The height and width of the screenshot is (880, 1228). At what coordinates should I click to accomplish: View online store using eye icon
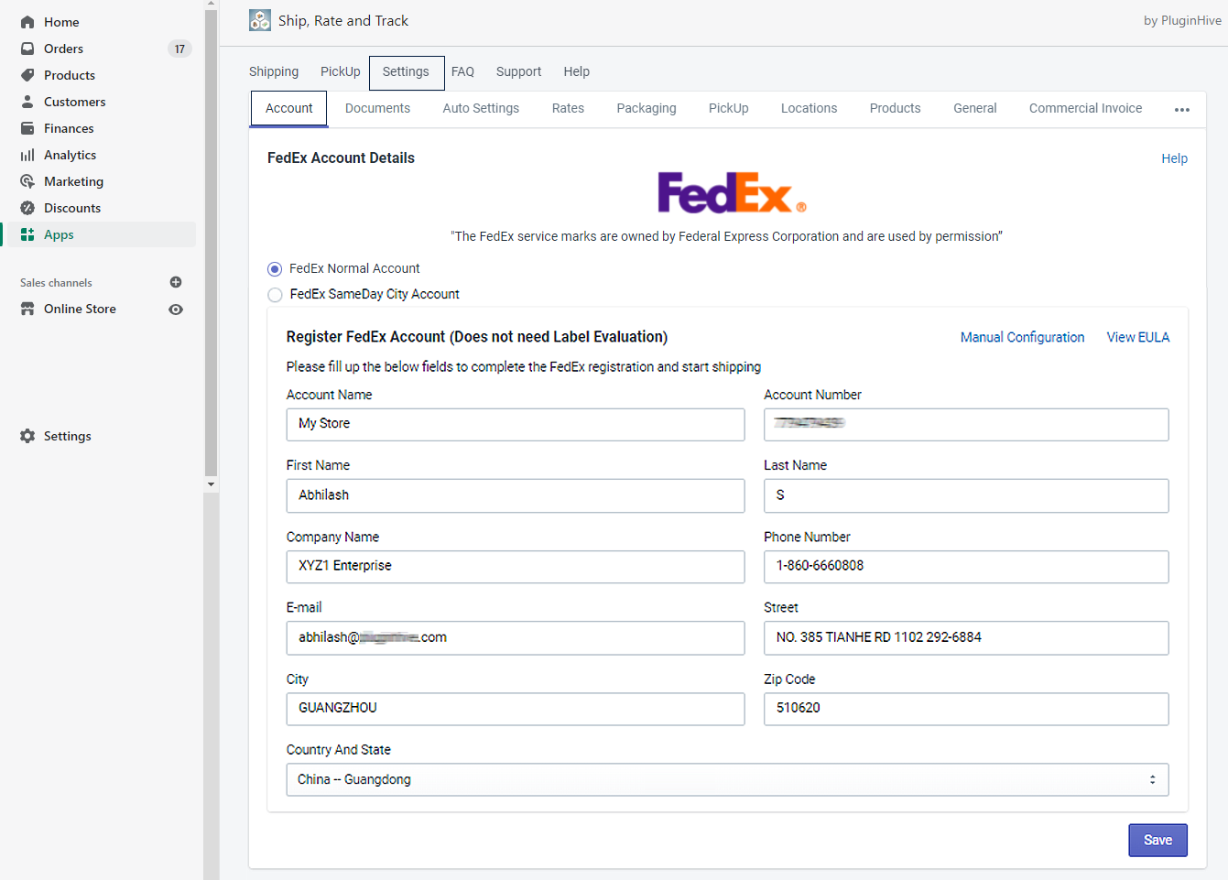pos(176,310)
